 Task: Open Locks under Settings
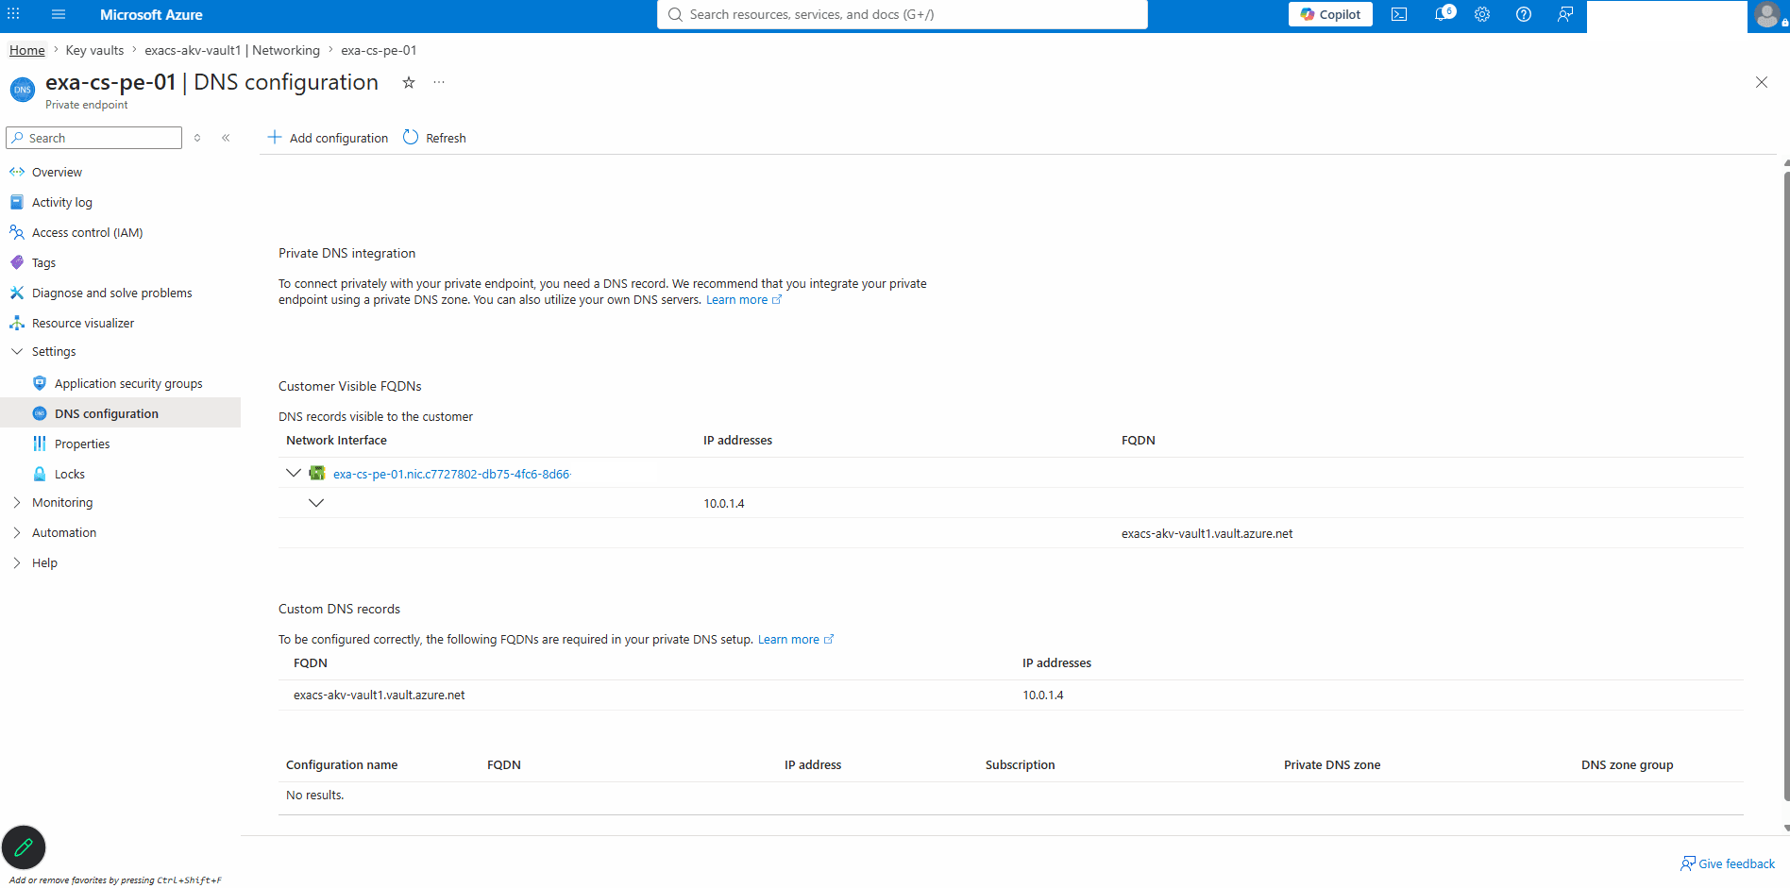tap(69, 474)
